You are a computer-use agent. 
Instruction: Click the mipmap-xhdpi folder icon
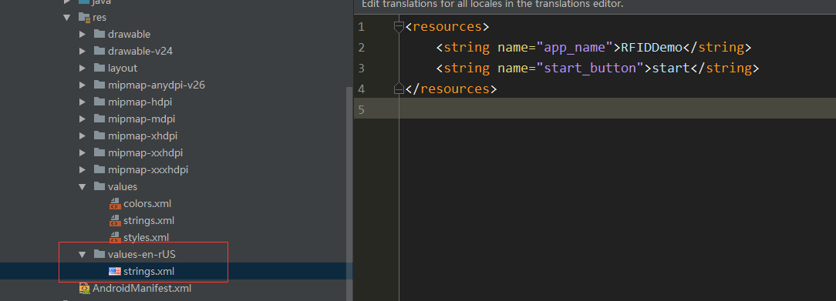click(x=99, y=136)
